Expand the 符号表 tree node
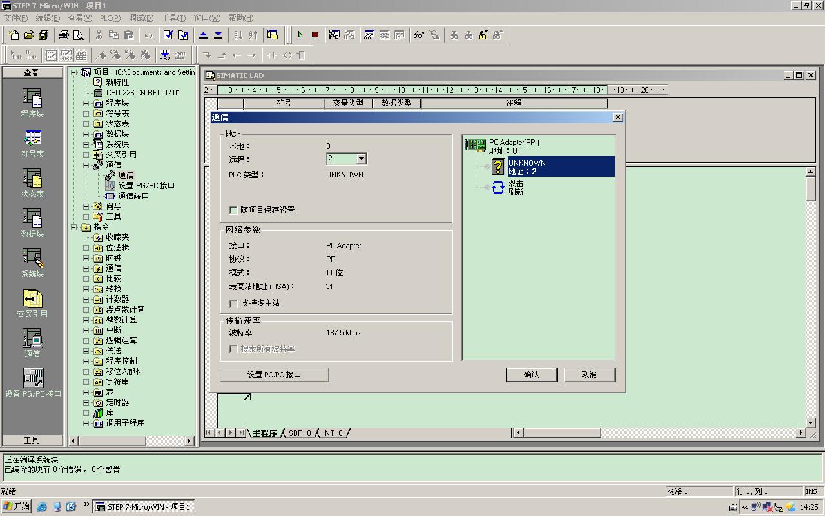This screenshot has width=825, height=516. coord(86,114)
